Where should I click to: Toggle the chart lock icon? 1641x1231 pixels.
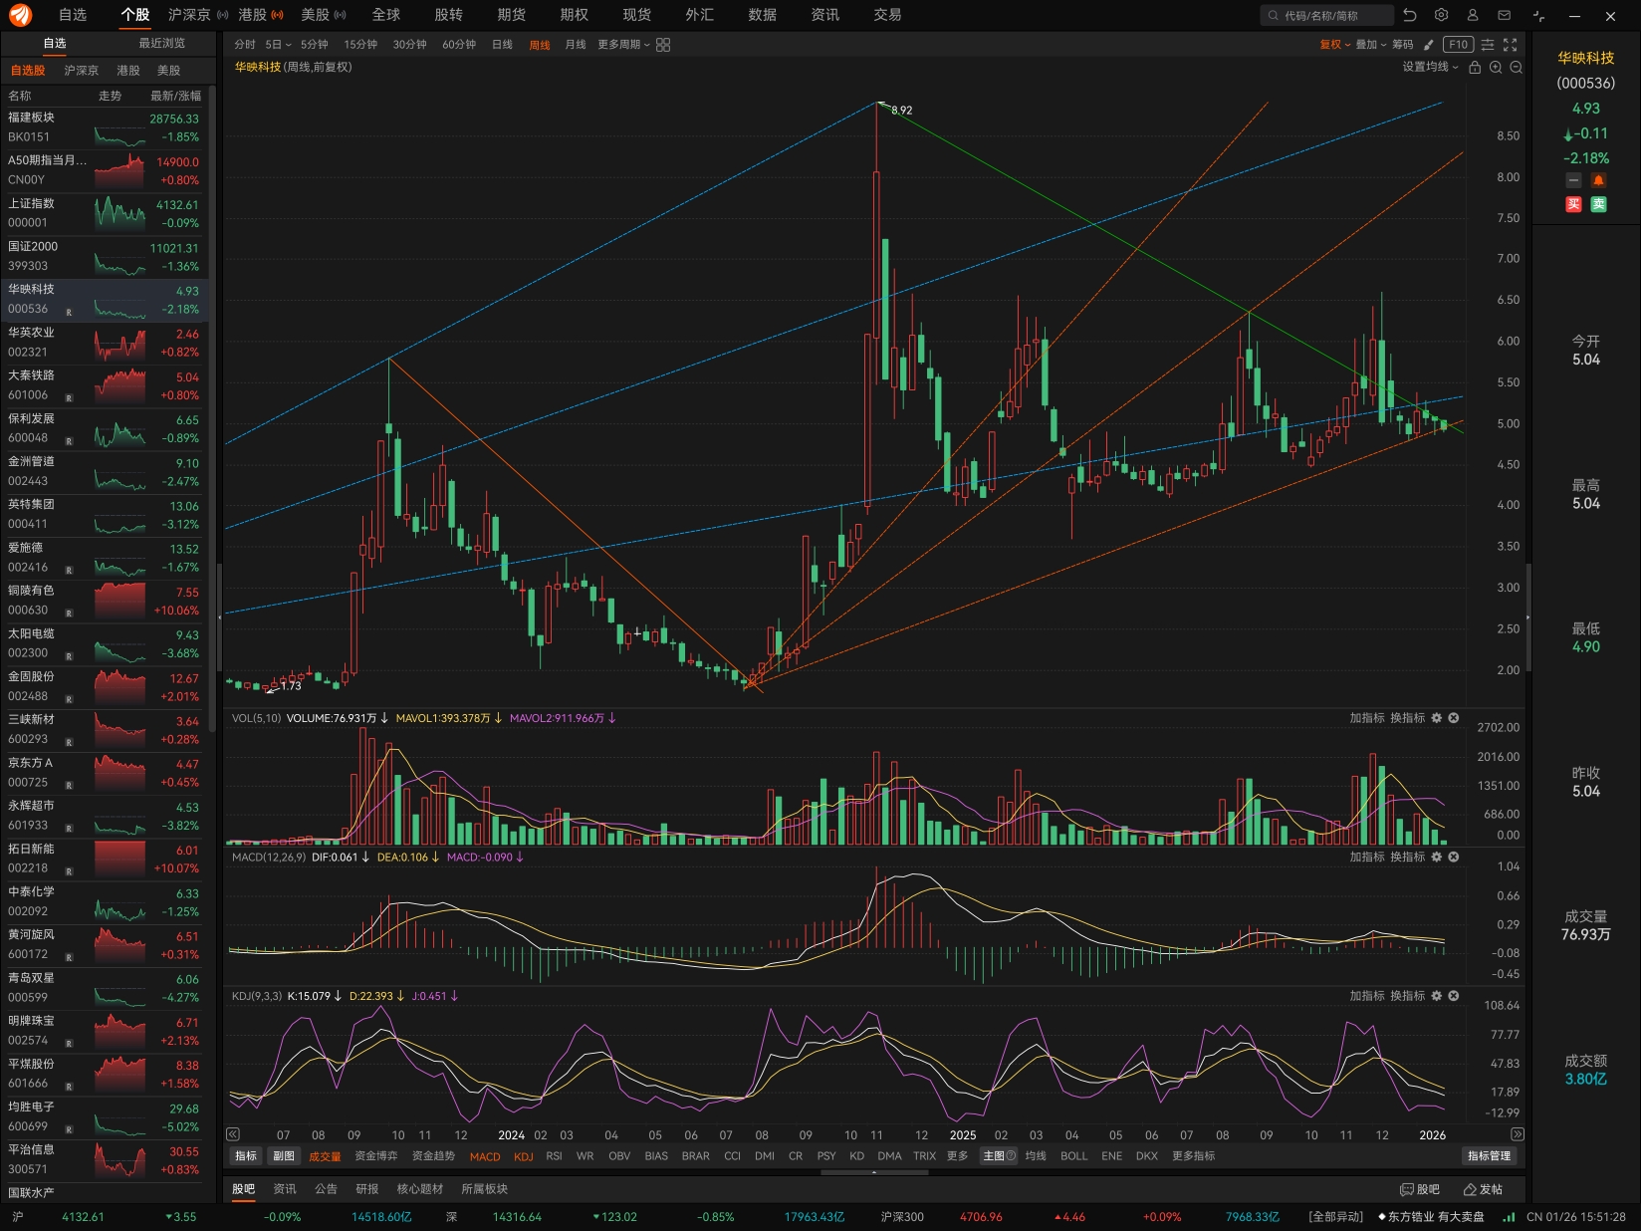point(1475,68)
